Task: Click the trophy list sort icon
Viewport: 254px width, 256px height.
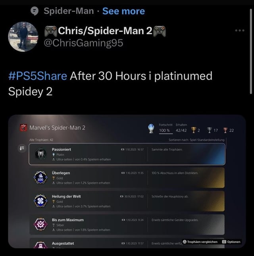Action: [22, 148]
